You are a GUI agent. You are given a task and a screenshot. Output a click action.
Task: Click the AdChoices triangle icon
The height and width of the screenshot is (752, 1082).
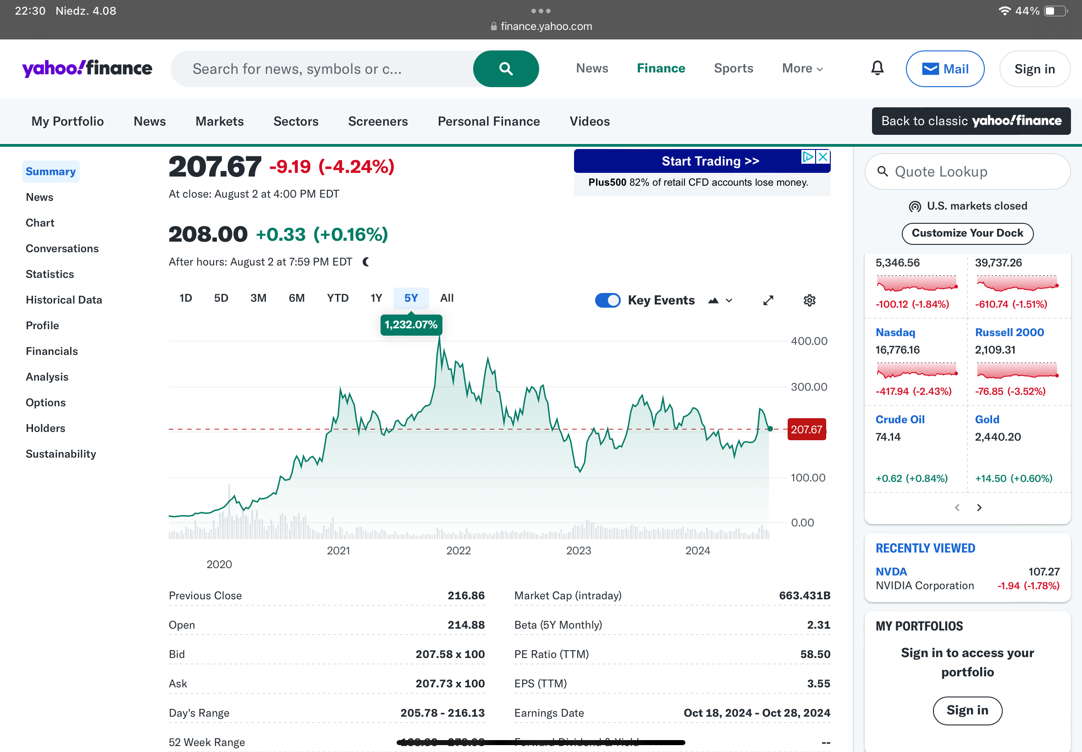click(808, 157)
